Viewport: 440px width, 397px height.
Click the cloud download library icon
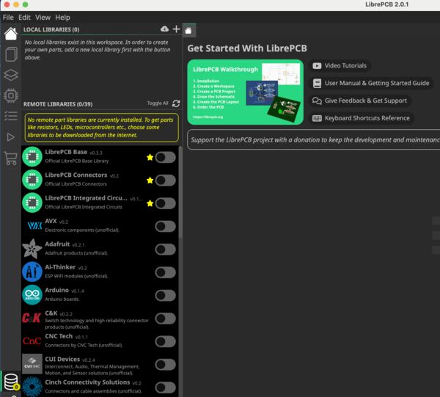pyautogui.click(x=165, y=29)
